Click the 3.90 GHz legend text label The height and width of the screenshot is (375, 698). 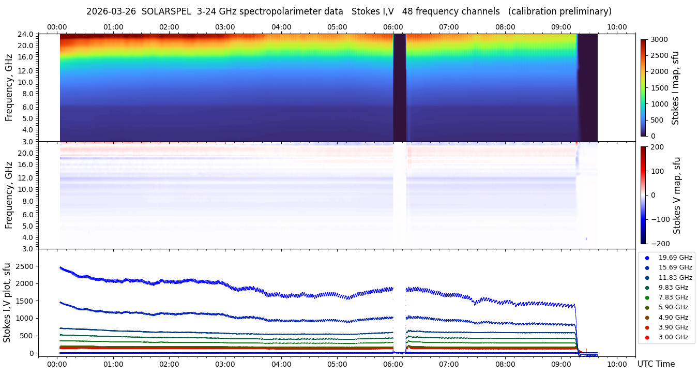pos(675,327)
